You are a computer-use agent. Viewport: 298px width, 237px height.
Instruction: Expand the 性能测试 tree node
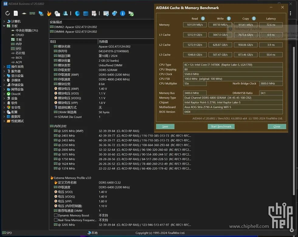(4, 121)
